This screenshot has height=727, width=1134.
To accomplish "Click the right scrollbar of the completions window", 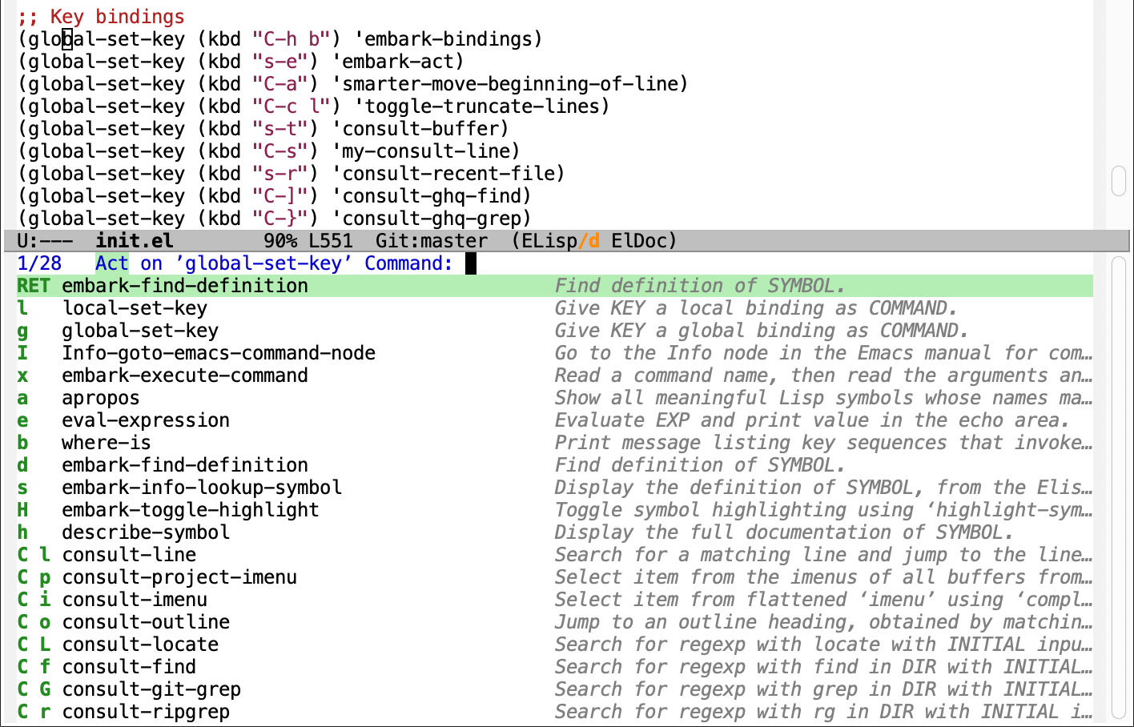I will (x=1120, y=480).
